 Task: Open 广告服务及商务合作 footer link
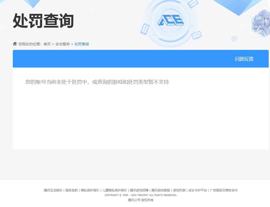tap(224, 190)
